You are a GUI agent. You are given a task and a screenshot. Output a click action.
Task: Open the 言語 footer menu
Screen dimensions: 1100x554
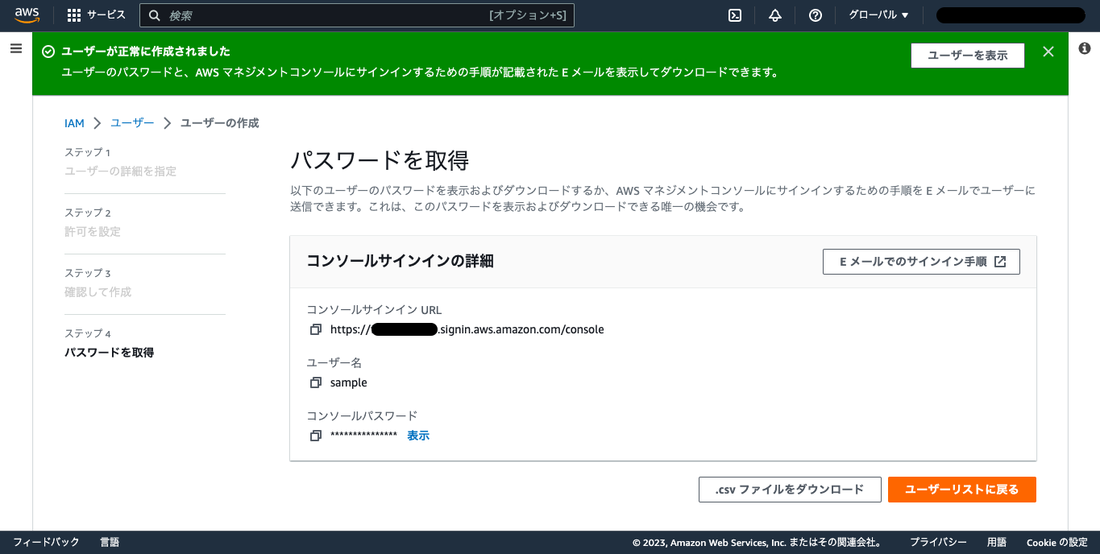[x=109, y=542]
